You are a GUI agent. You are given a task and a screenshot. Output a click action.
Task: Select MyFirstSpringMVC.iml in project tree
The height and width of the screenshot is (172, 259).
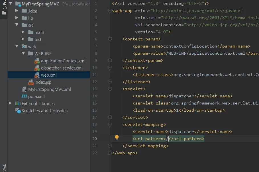49,89
